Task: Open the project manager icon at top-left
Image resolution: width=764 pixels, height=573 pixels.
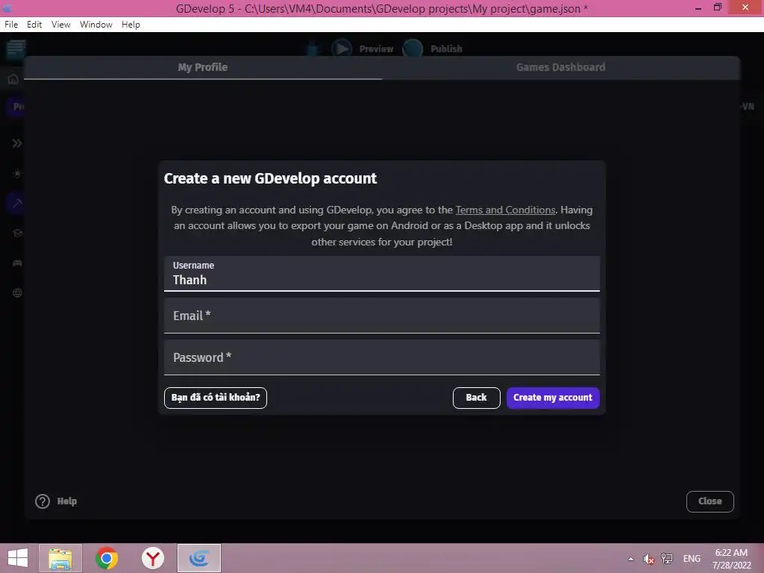Action: click(x=16, y=48)
